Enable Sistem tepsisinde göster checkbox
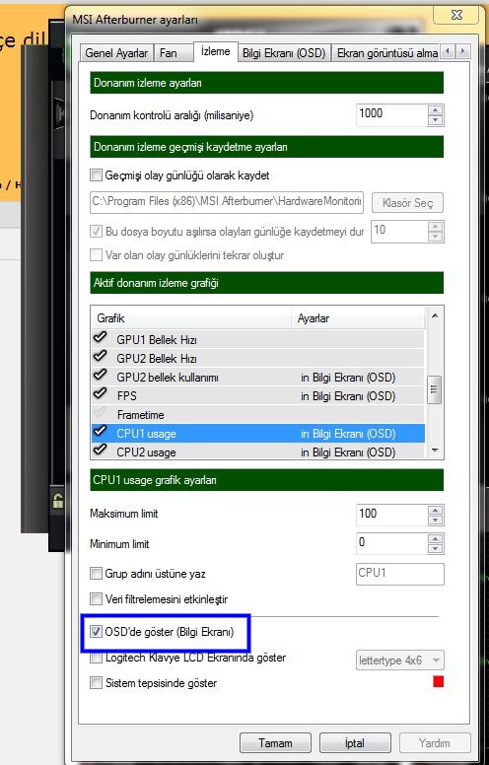The width and height of the screenshot is (489, 765). (97, 683)
